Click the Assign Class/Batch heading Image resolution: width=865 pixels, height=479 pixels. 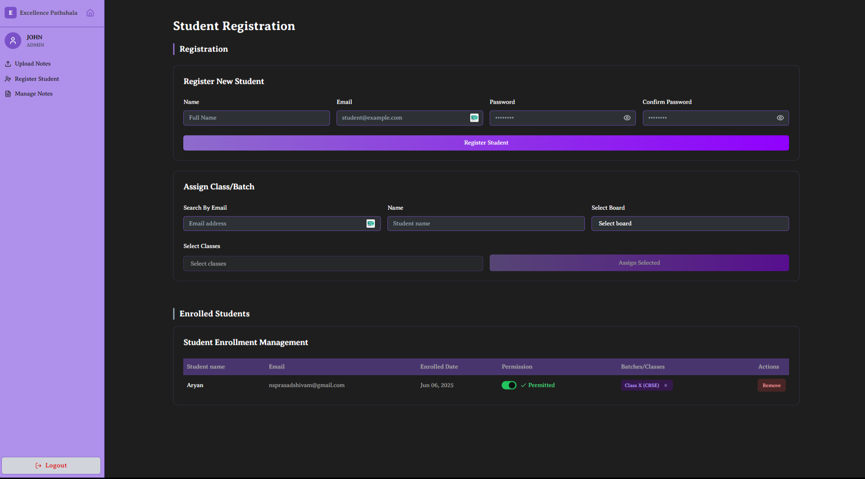(219, 187)
